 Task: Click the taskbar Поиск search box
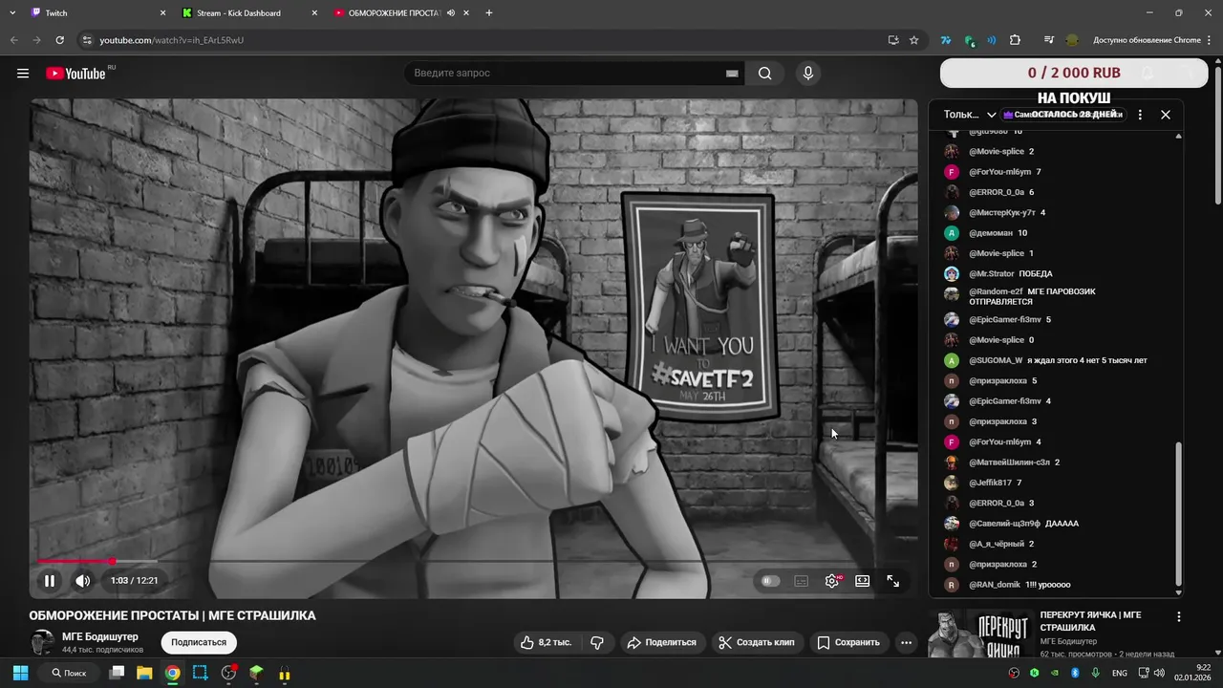[68, 673]
